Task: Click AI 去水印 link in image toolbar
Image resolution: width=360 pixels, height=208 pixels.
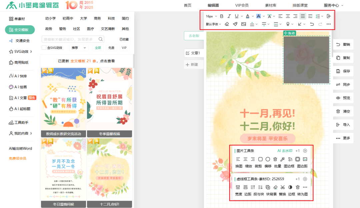Action: point(285,151)
